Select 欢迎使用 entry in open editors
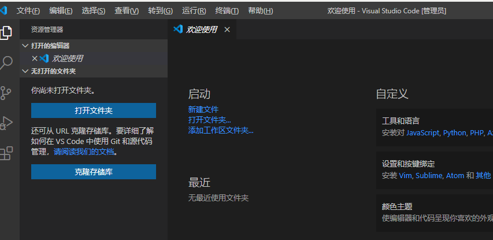This screenshot has width=493, height=240. coord(94,58)
